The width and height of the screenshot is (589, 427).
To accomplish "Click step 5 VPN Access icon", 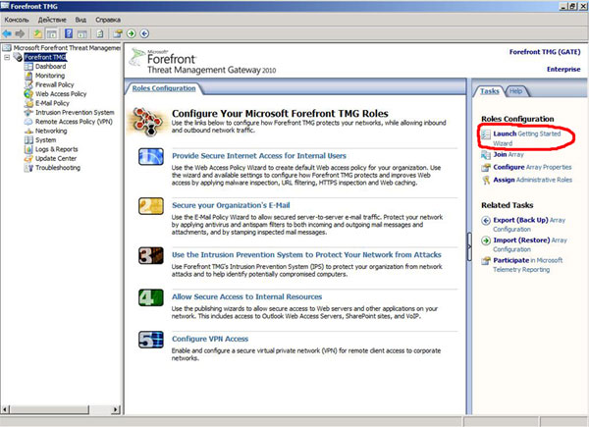I will (x=151, y=342).
